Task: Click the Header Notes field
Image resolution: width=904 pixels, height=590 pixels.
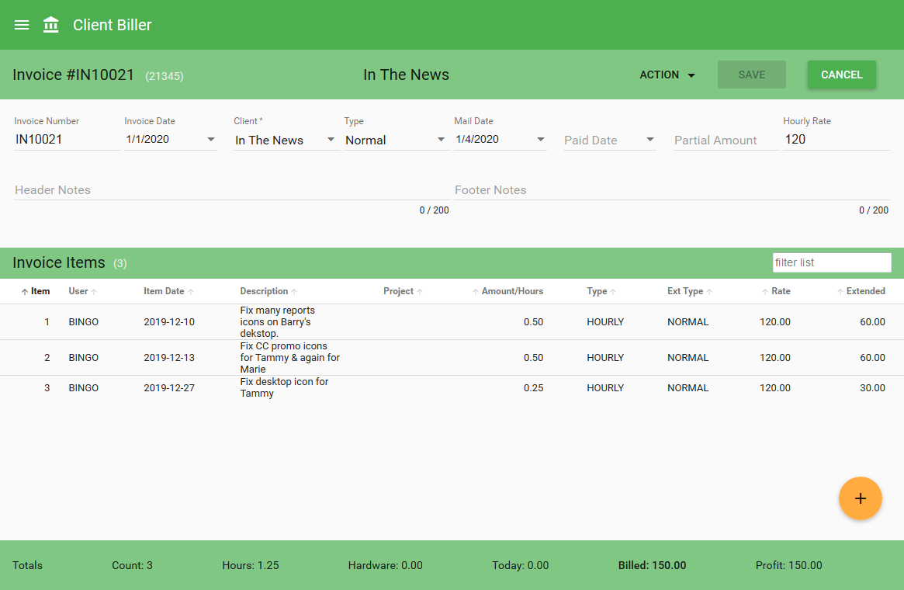Action: [232, 190]
